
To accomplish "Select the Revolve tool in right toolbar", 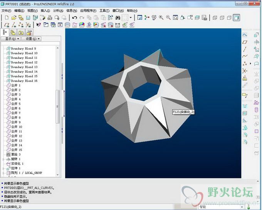I will pyautogui.click(x=256, y=42).
